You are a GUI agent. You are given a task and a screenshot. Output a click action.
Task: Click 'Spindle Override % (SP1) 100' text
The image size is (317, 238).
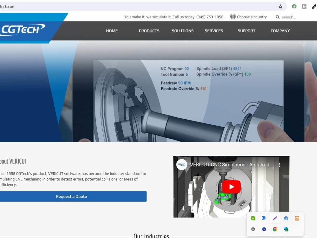coord(223,74)
